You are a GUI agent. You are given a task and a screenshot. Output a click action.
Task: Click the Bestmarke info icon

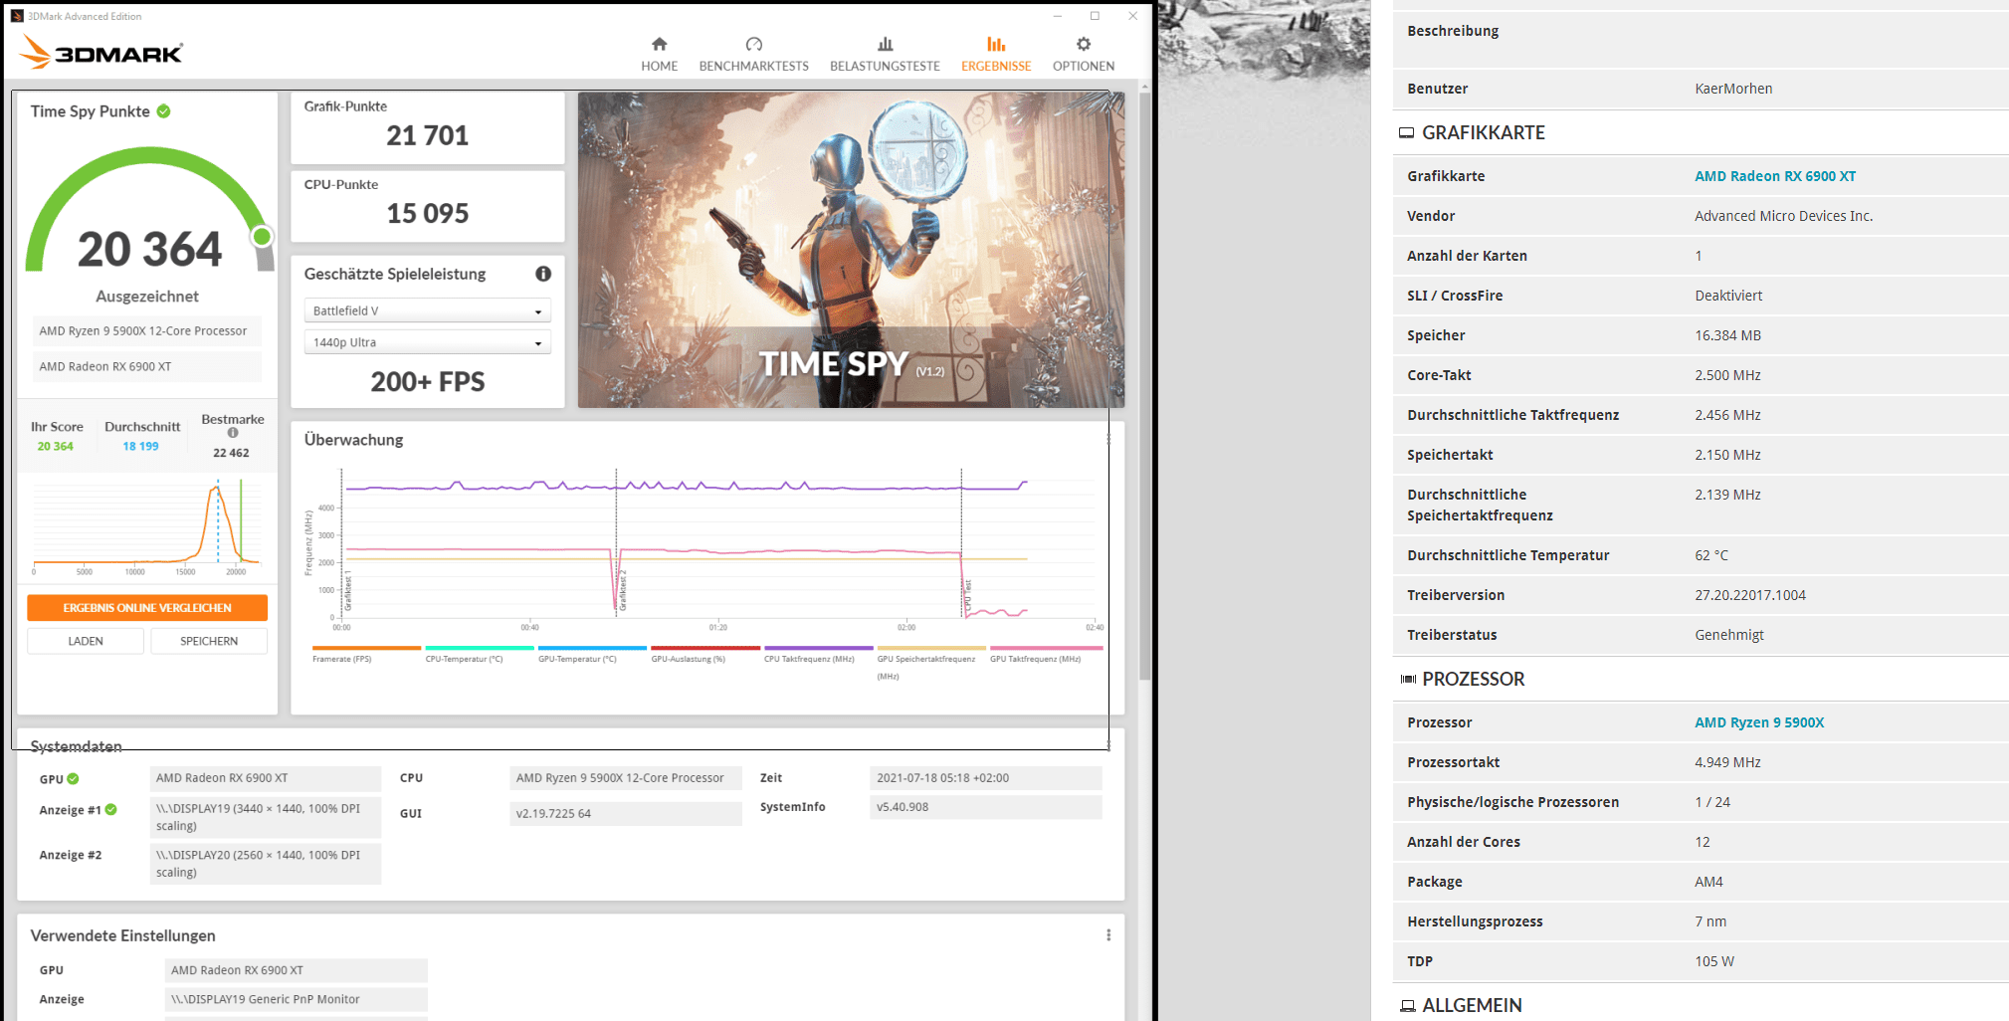(233, 433)
